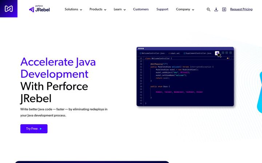The width and height of the screenshot is (262, 163).
Task: Open the JRebel home logo
Action: click(39, 9)
